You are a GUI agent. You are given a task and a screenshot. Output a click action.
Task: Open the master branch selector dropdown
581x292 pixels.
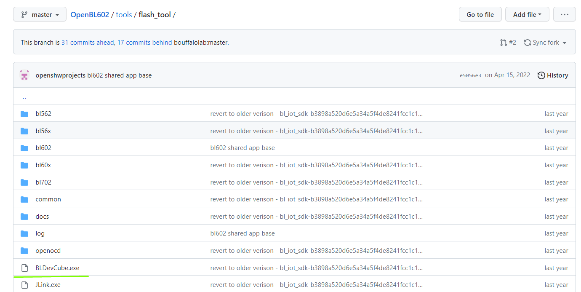tap(40, 15)
